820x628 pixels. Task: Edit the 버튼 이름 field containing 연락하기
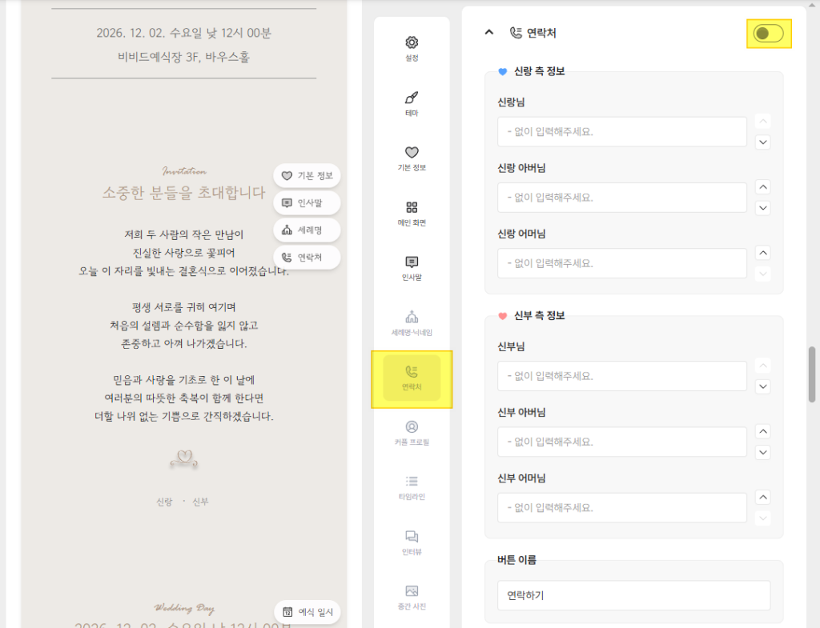point(633,596)
